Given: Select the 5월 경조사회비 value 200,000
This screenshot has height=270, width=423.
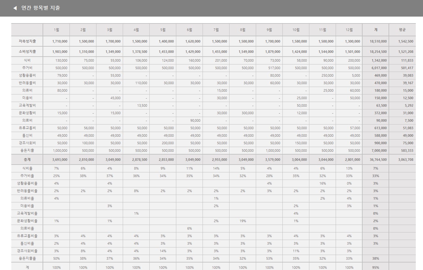Looking at the screenshot, I should [168, 143].
